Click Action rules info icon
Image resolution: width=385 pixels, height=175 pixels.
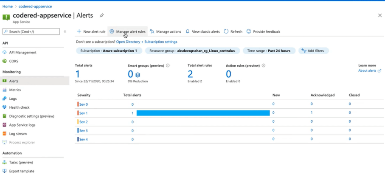[x=264, y=65]
